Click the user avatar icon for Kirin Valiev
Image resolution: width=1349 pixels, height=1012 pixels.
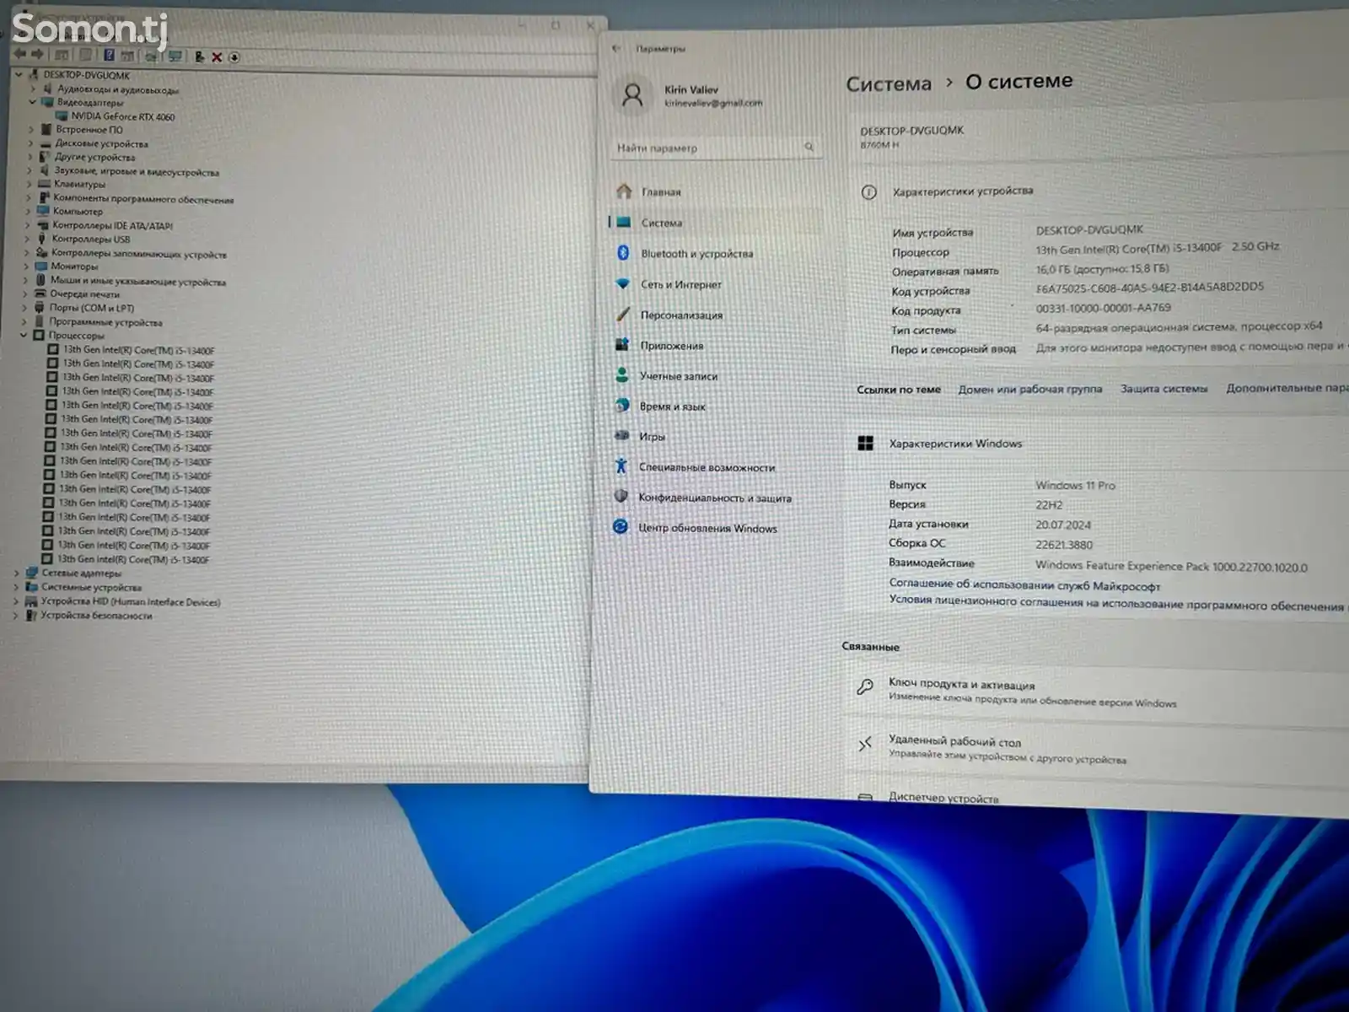(632, 95)
